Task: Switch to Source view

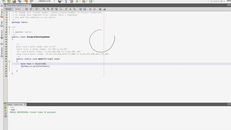Action: click(8, 9)
